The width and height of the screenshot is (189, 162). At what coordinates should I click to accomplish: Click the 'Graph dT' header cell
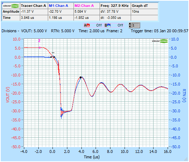pyautogui.click(x=144, y=6)
